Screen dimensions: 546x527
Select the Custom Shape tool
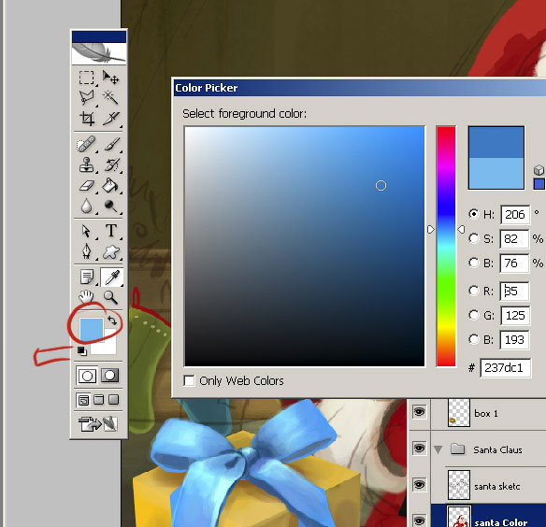click(x=111, y=251)
